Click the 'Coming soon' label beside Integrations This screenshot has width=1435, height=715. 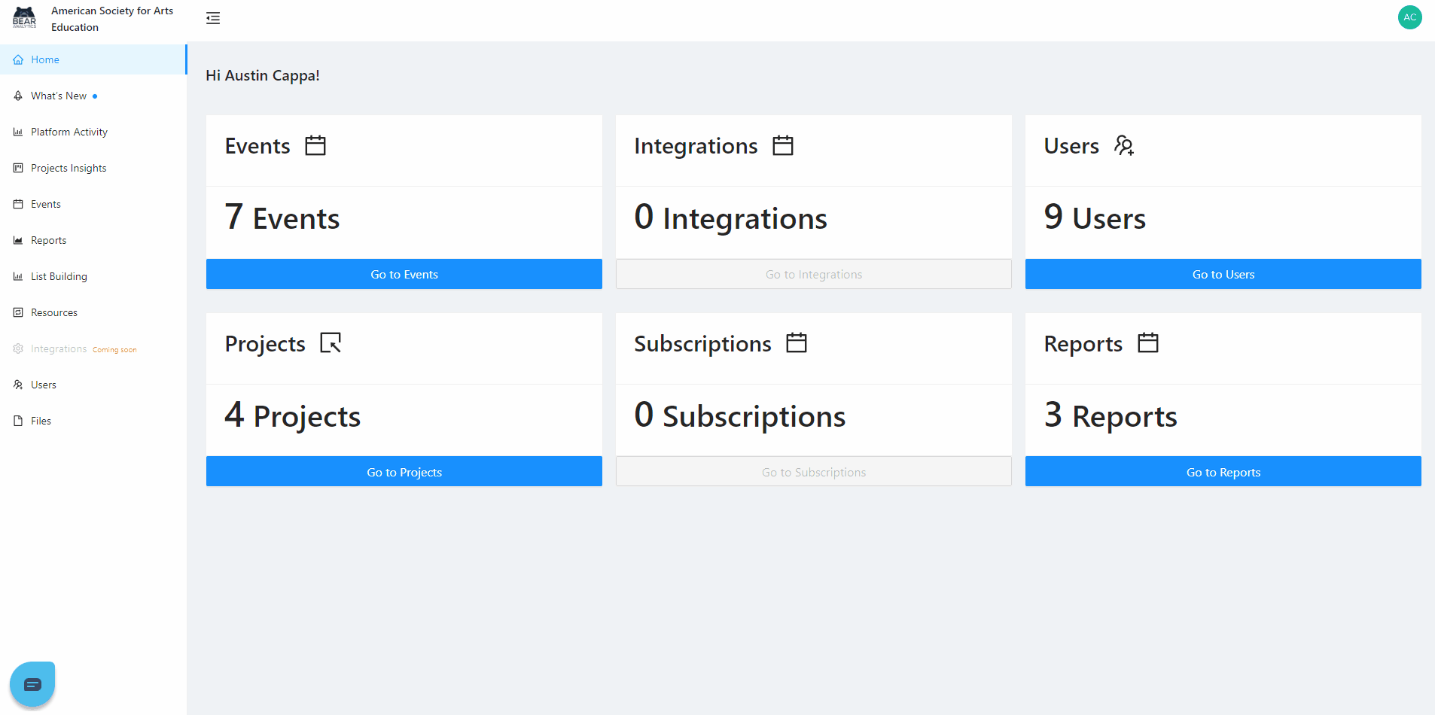(x=114, y=350)
